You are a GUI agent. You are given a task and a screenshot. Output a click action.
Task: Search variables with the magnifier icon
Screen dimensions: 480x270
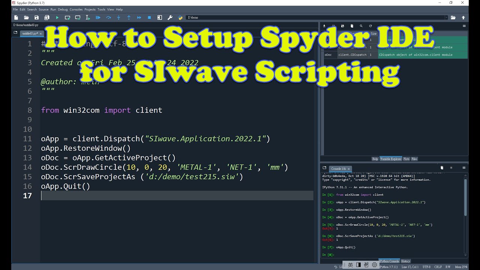[x=361, y=26]
